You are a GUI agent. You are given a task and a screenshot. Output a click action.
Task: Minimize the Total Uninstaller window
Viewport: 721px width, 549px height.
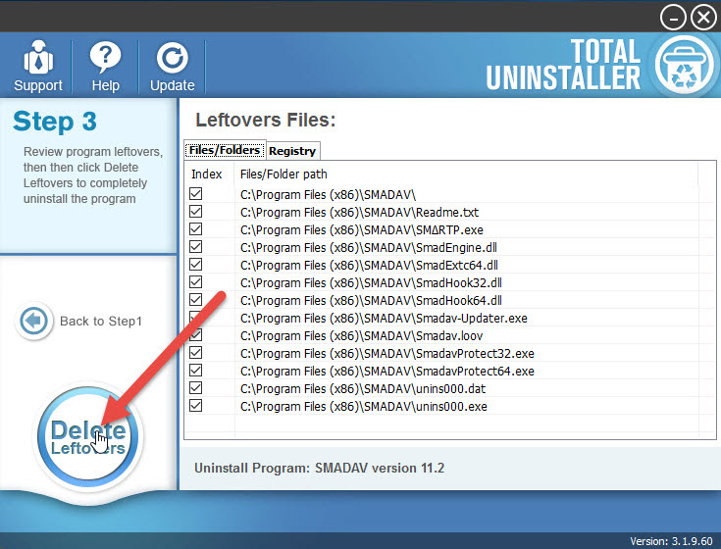pos(673,18)
